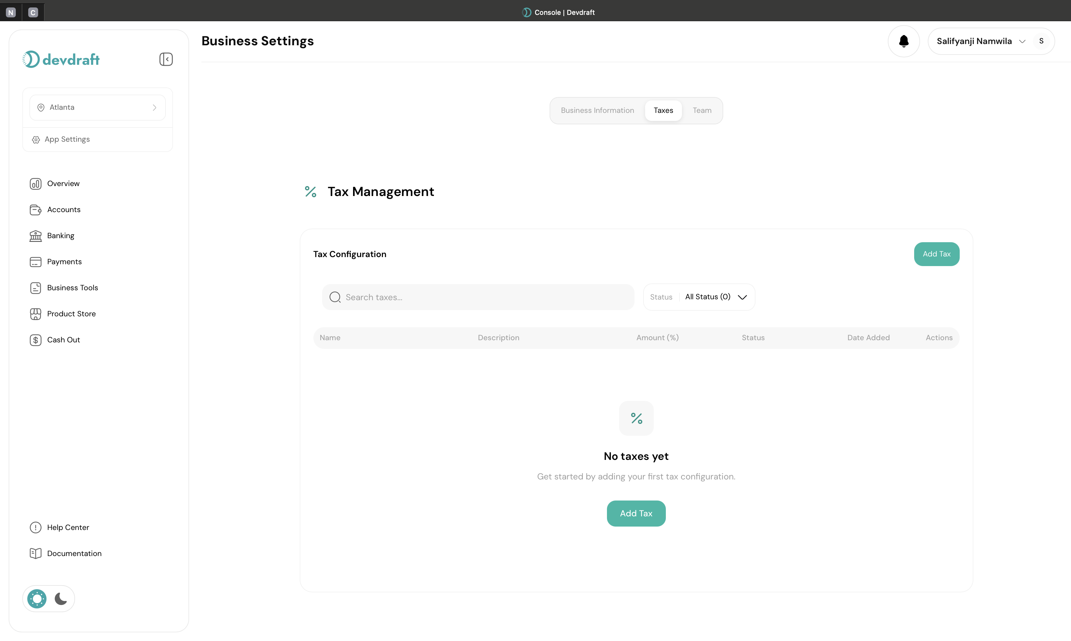1071x641 pixels.
Task: Click the devdraft logo
Action: (60, 59)
